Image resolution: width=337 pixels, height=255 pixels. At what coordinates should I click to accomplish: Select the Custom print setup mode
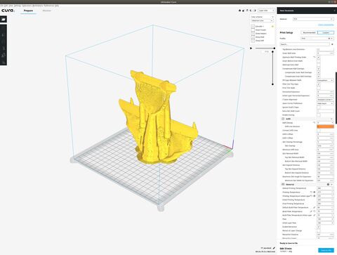click(326, 32)
